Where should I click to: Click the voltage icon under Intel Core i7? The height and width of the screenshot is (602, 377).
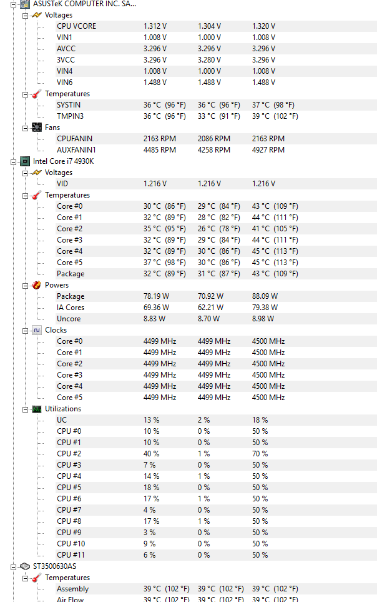point(37,173)
